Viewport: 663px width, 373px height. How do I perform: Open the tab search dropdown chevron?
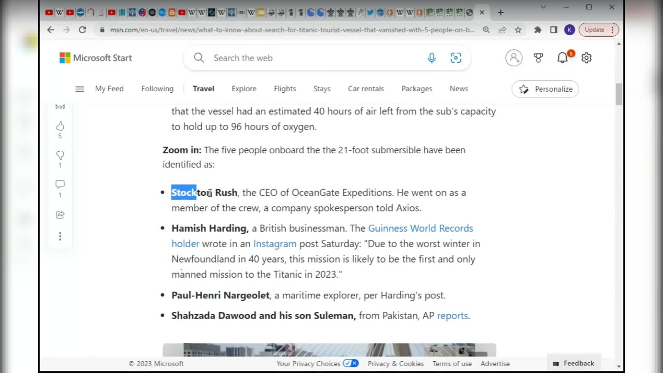point(543,7)
